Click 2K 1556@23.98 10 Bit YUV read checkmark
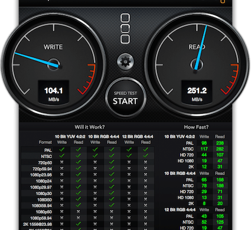Viewport: 251px width, 230px height. (79, 224)
